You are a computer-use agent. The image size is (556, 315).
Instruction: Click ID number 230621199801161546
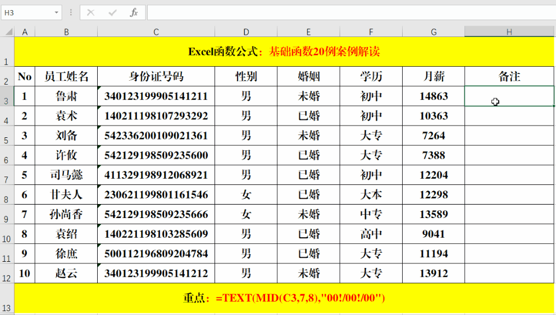[x=156, y=194]
